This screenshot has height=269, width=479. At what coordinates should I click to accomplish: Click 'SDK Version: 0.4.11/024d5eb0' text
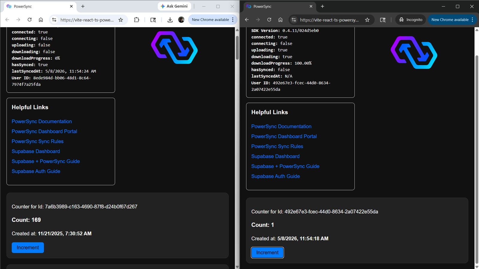[285, 30]
